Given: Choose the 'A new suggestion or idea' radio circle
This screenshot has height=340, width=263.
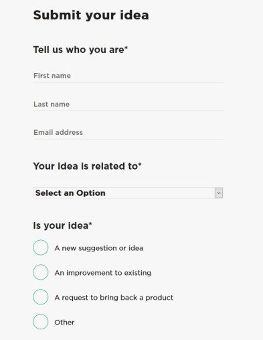Looking at the screenshot, I should click(41, 247).
